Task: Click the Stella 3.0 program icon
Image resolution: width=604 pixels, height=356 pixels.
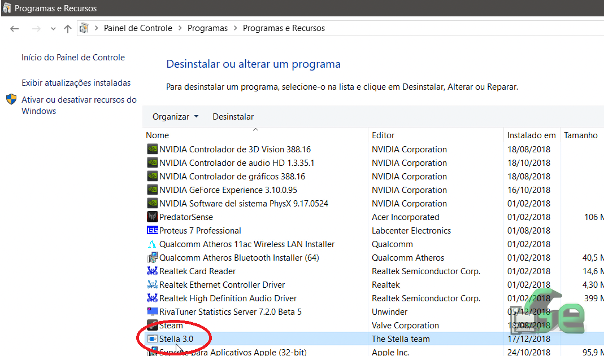Action: pyautogui.click(x=153, y=339)
